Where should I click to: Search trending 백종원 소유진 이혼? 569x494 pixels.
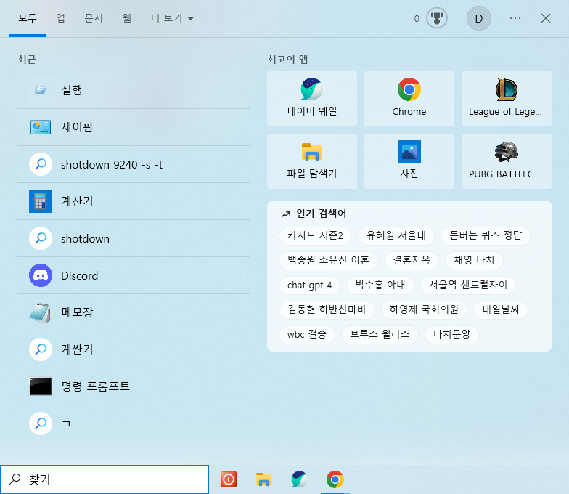[x=328, y=260]
